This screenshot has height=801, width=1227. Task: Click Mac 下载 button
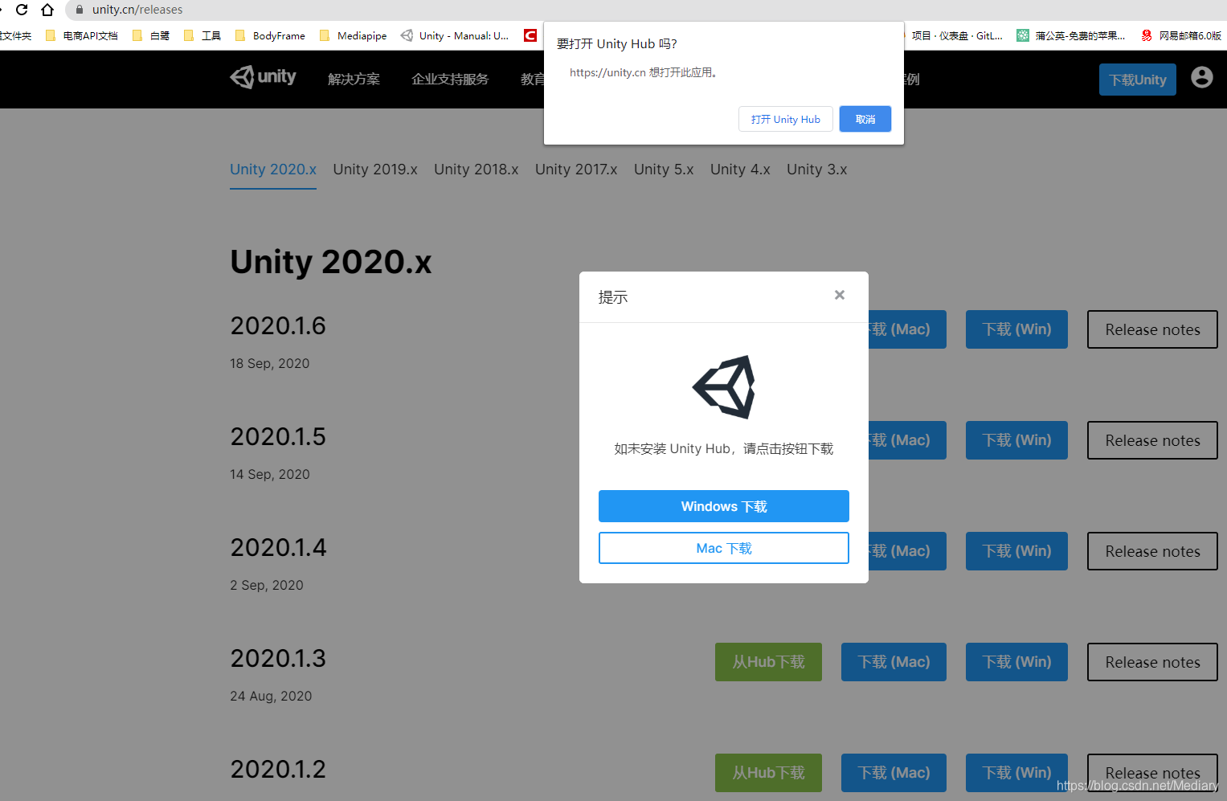pos(724,548)
